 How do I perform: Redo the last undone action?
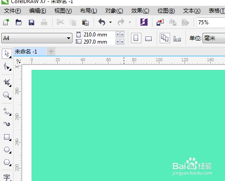click(121, 22)
